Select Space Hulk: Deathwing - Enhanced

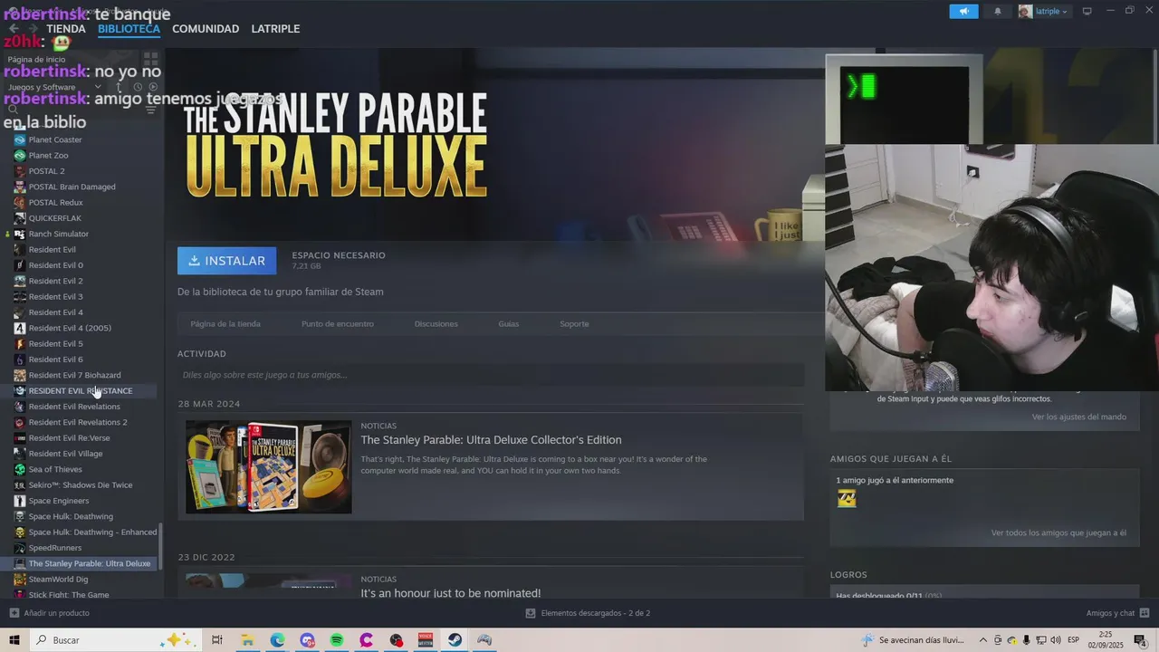[92, 532]
